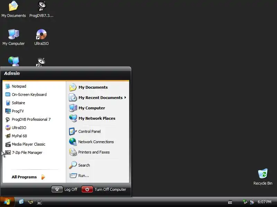
Task: Launch ProgDVB Professional 7
Action: (x=34, y=119)
